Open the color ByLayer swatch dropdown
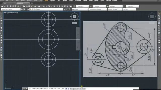Image resolution: width=161 pixels, height=90 pixels. [80, 9]
